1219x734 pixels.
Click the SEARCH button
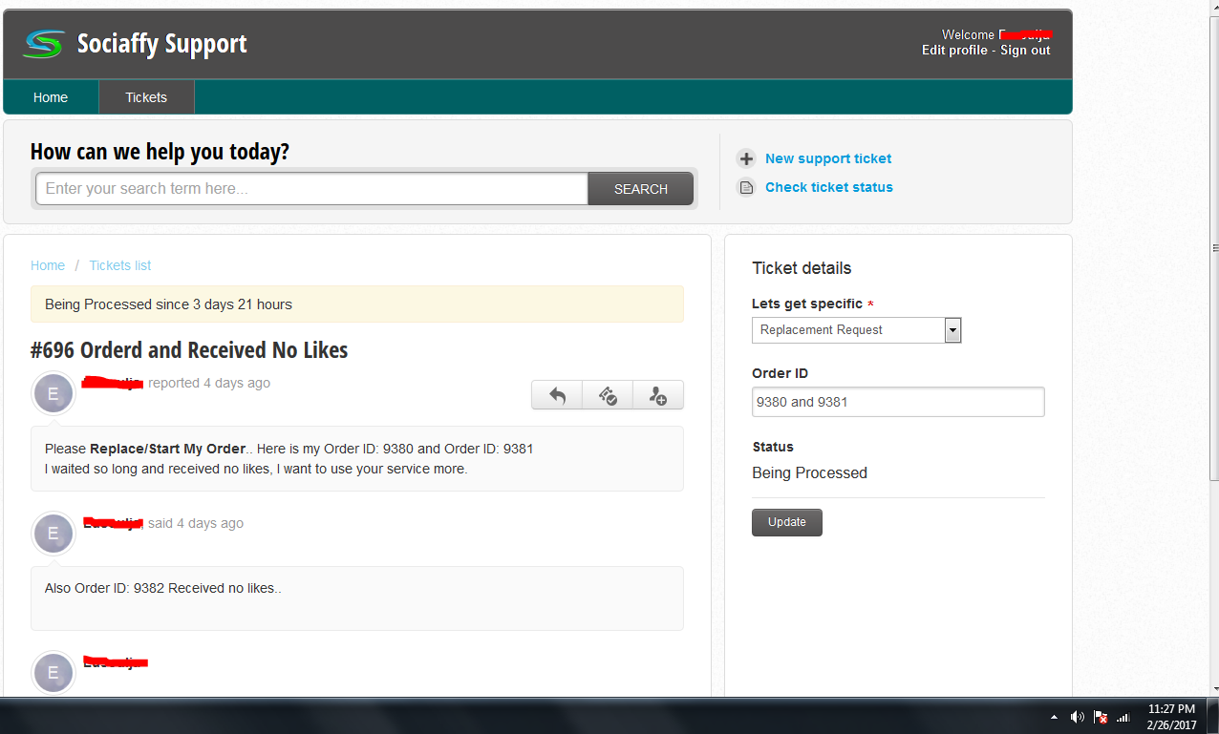641,189
